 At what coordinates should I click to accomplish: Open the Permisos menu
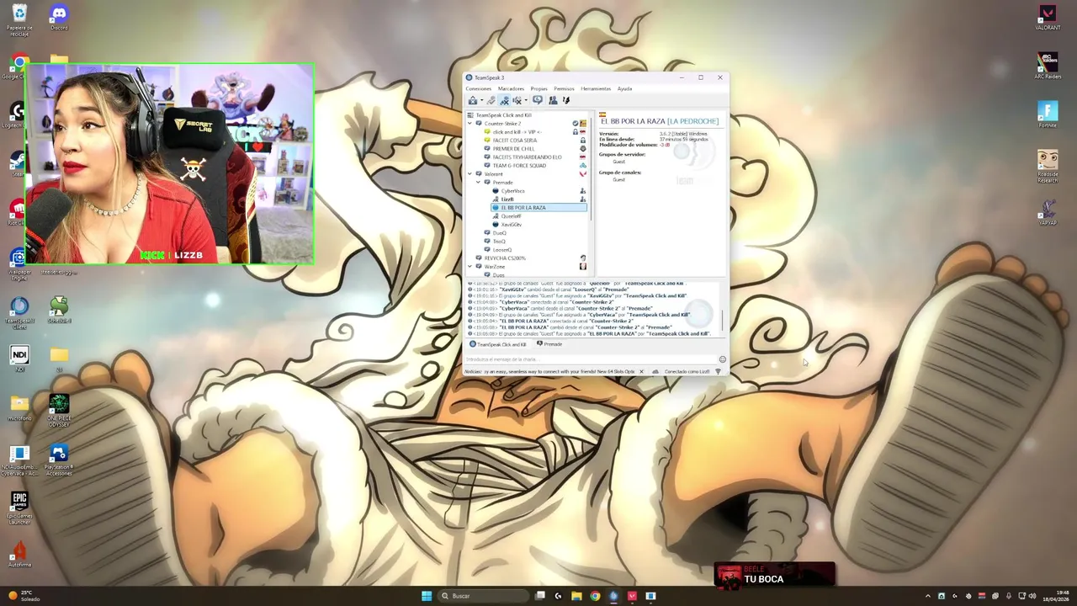pyautogui.click(x=564, y=88)
